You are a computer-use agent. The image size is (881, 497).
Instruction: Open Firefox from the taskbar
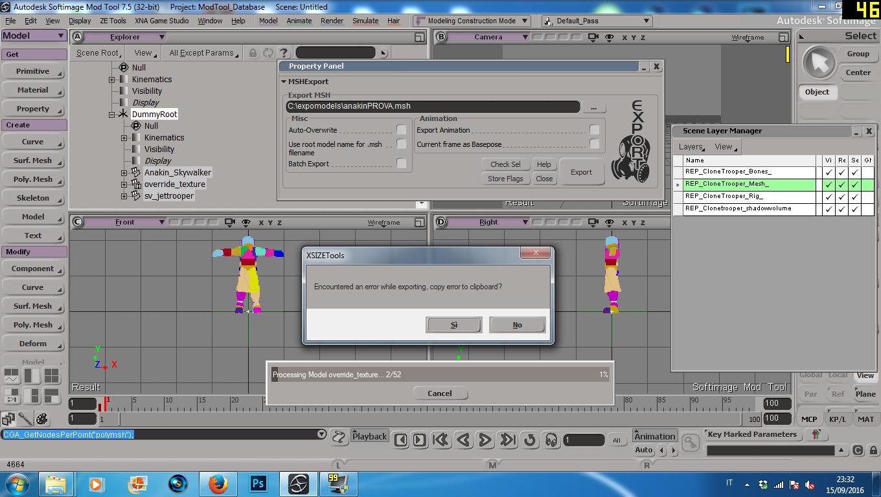[218, 483]
